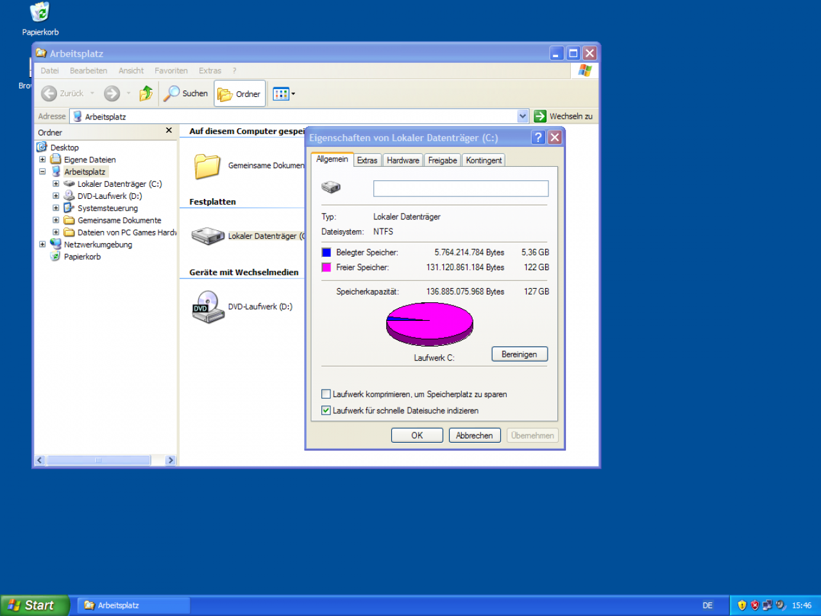Click the red shield tray icon
This screenshot has width=821, height=616.
755,605
